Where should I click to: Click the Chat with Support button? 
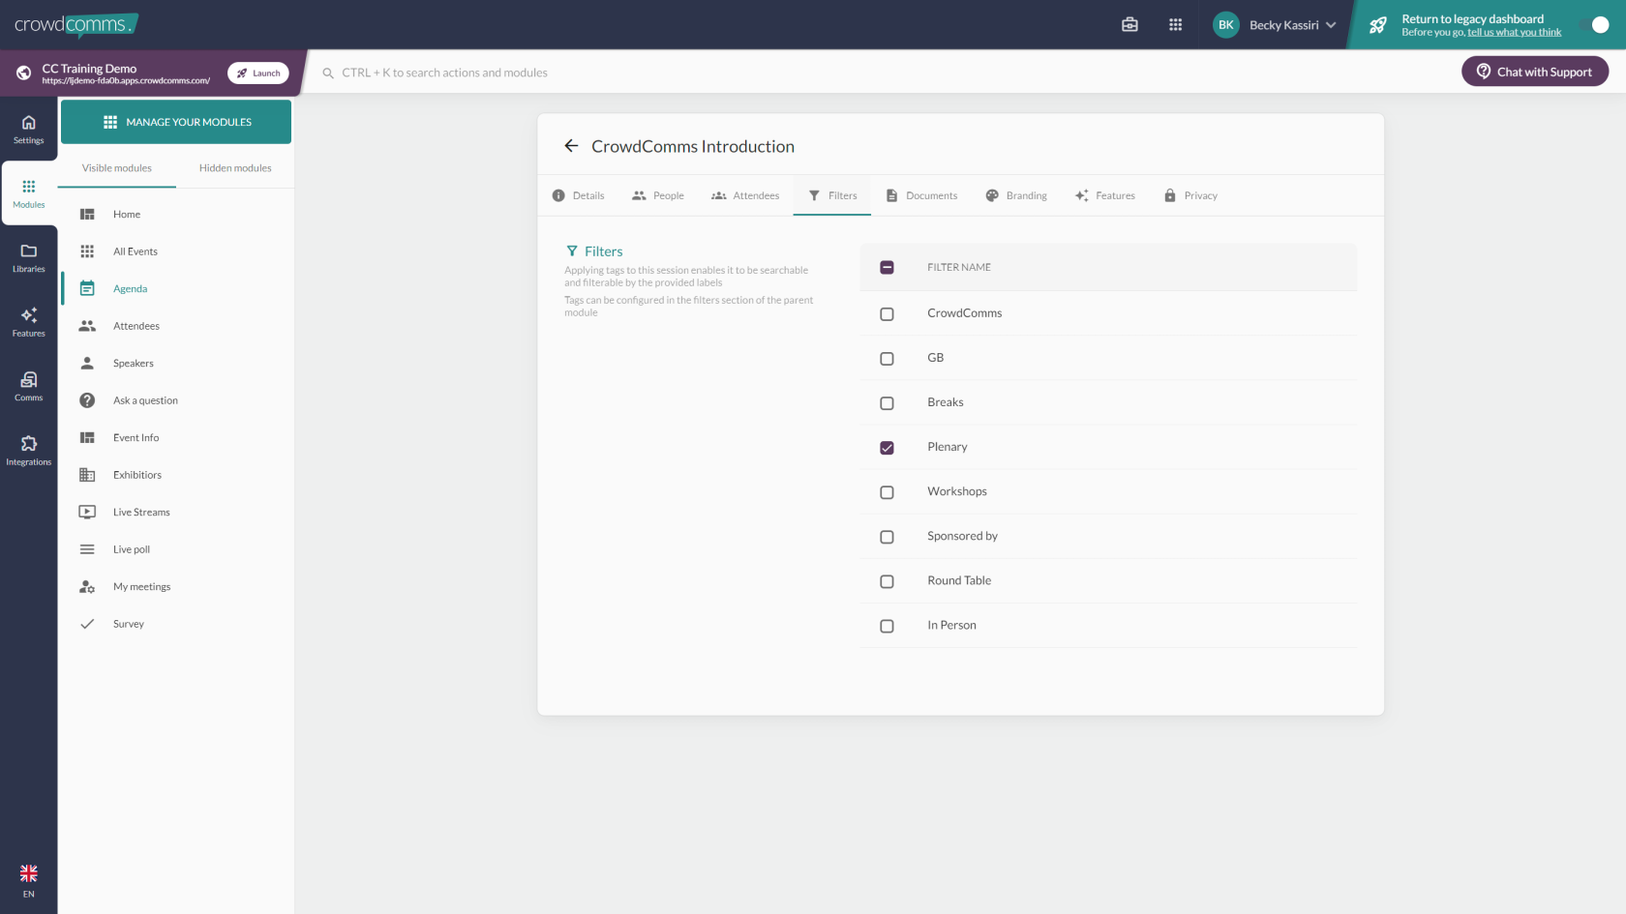pos(1534,72)
